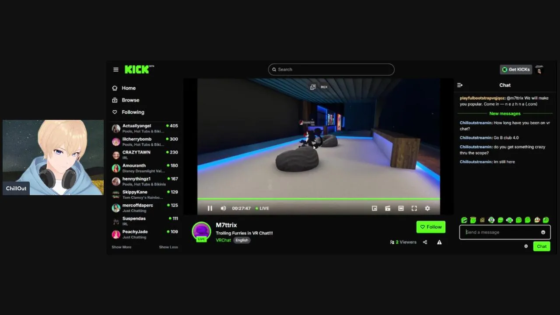Screen dimensions: 560x315
Task: Collapse the chat panel with the arrow icon
Action: point(460,85)
